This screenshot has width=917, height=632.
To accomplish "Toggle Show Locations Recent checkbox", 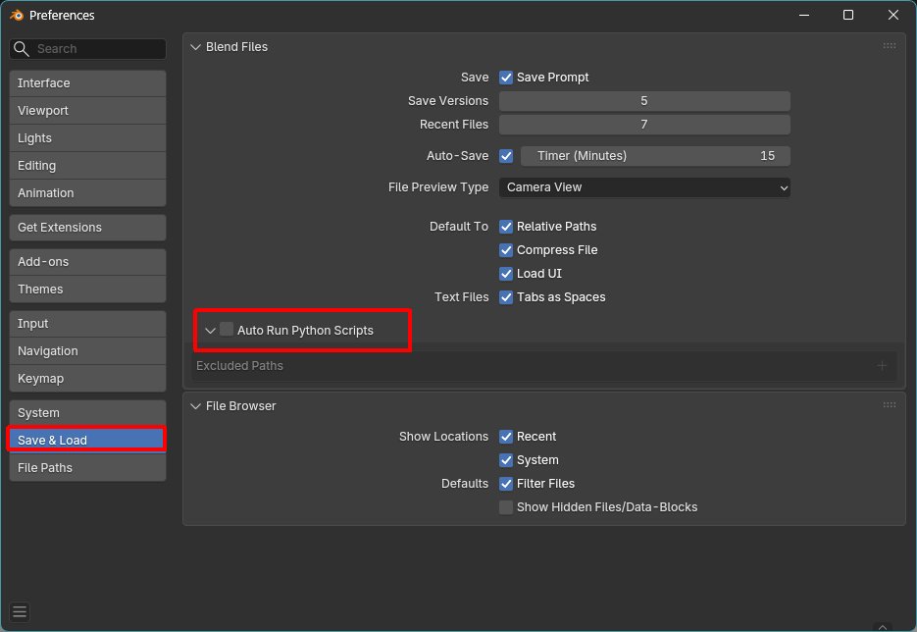I will point(506,437).
